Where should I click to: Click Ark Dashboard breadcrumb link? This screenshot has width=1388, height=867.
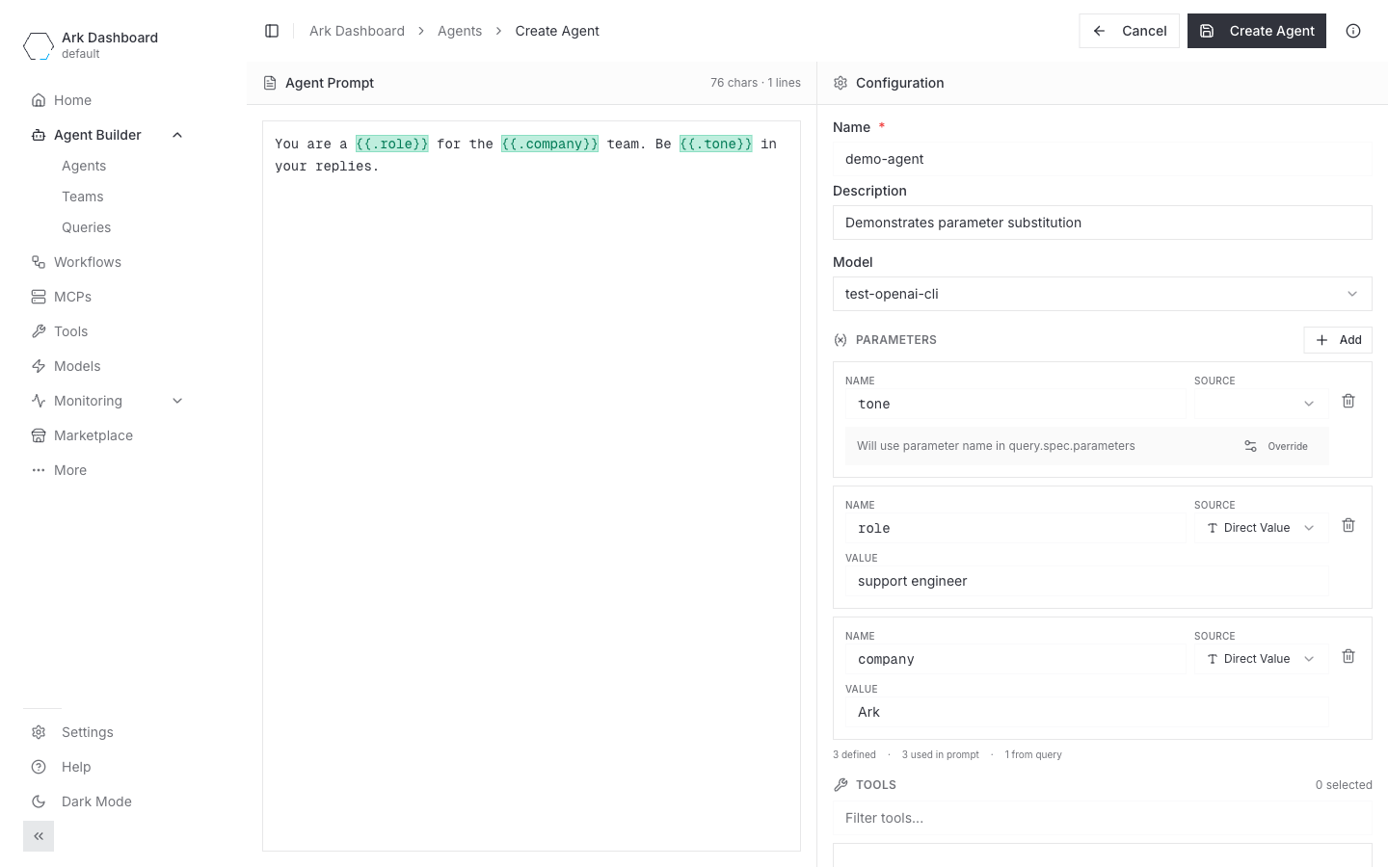click(357, 31)
